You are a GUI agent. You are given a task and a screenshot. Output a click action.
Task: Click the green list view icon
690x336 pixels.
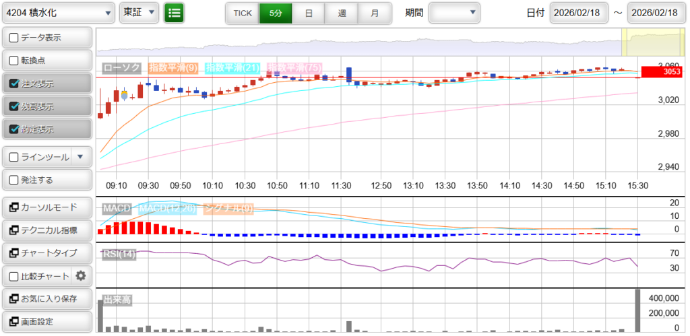[x=174, y=12]
